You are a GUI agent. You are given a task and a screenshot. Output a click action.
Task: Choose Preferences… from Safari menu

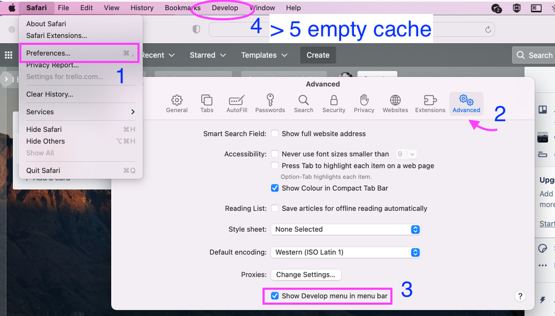[79, 53]
